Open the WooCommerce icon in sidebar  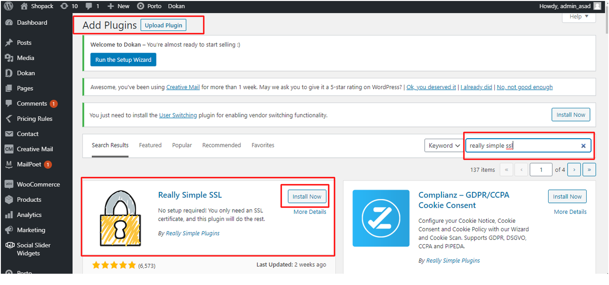click(x=9, y=184)
